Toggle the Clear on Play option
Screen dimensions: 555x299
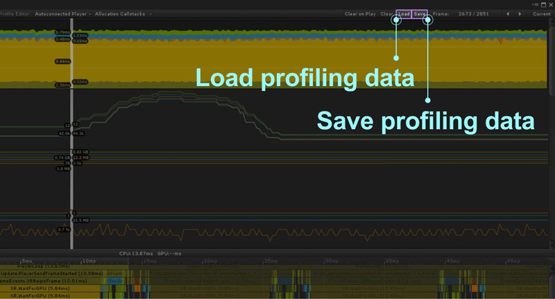(359, 14)
